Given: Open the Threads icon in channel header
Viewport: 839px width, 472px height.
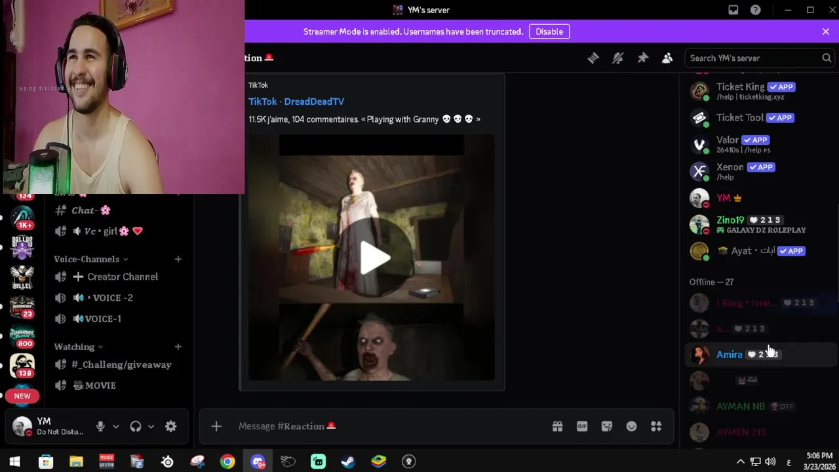Looking at the screenshot, I should tap(593, 58).
